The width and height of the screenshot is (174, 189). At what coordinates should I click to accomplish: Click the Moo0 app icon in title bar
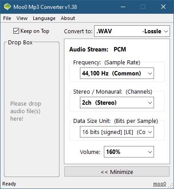coord(7,7)
